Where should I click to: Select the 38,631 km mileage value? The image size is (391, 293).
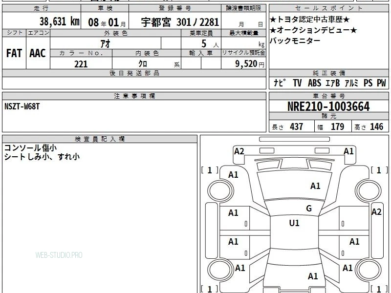[x=59, y=21]
